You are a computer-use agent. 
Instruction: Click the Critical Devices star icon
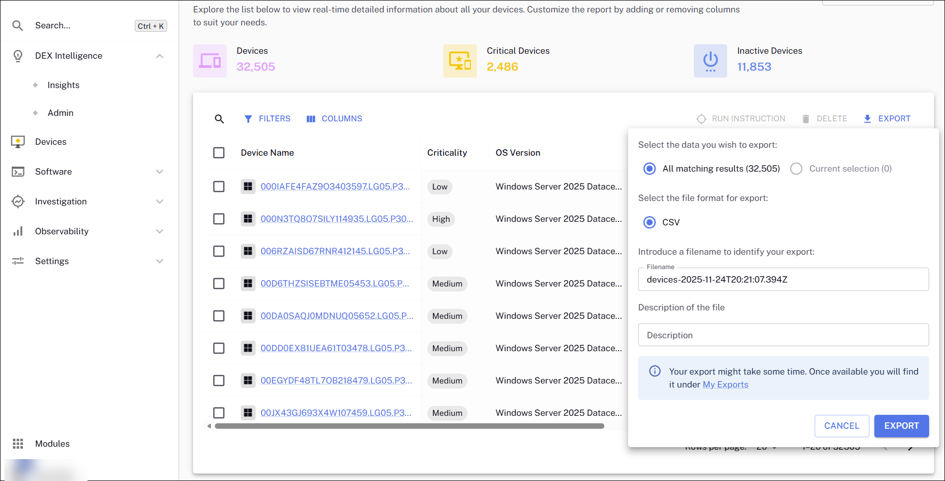460,61
